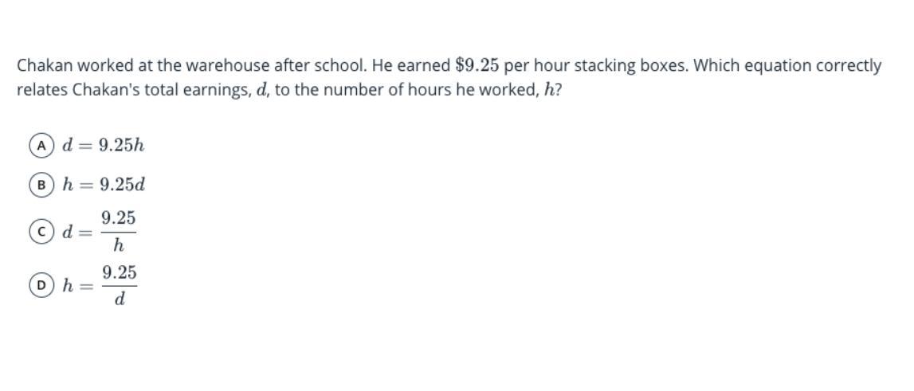This screenshot has height=391, width=914.
Task: Click the italic variable d in question text
Action: 260,91
